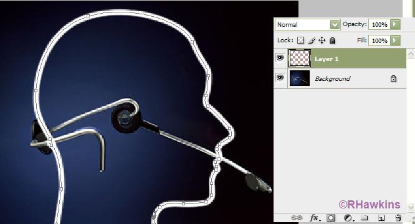
Task: Click the Background layer lock icon
Action: point(393,78)
